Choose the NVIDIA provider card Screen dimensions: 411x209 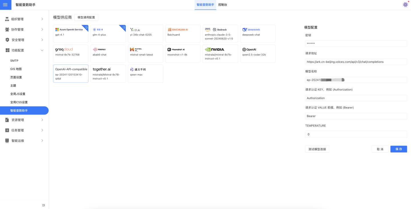coord(220,53)
